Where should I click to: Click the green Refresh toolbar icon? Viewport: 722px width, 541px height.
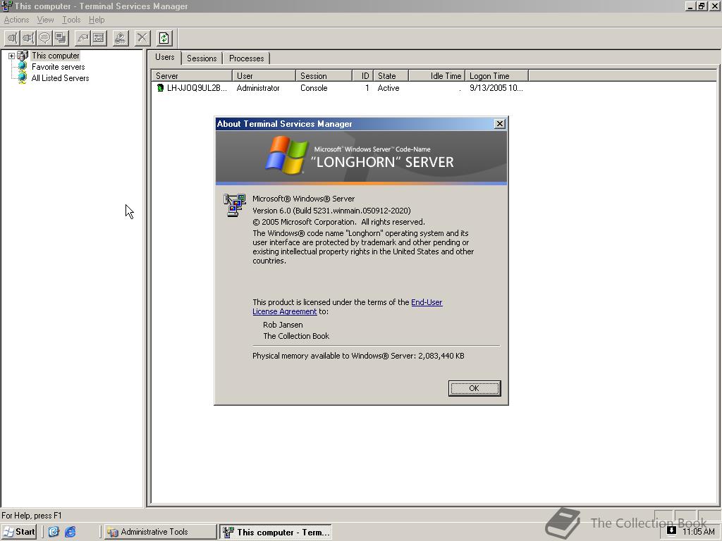click(164, 38)
